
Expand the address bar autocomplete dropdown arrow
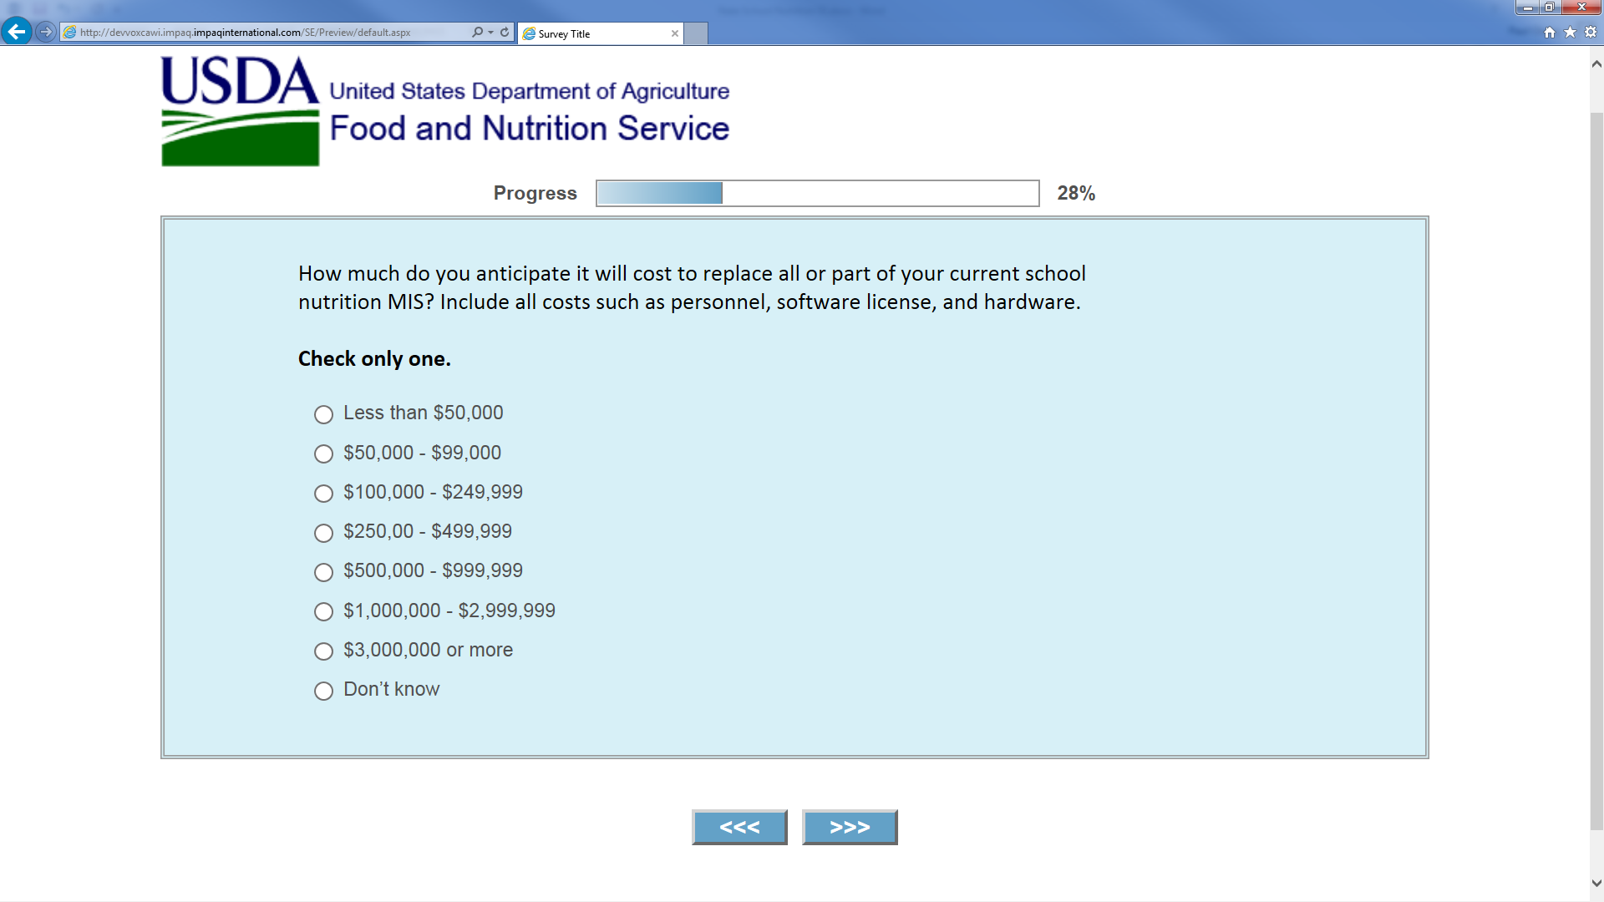pos(491,32)
